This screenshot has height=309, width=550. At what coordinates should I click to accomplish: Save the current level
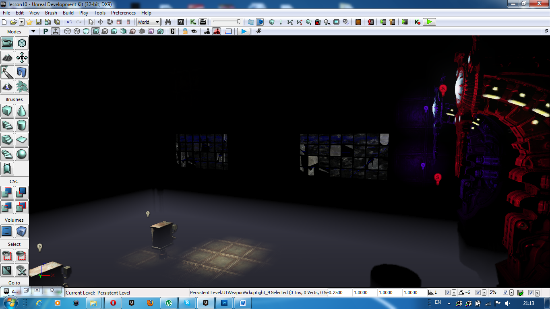tap(39, 22)
